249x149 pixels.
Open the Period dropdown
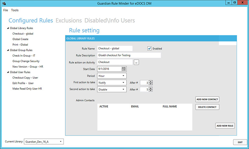point(112,76)
